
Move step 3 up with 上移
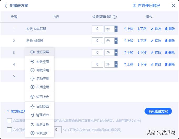(128, 53)
